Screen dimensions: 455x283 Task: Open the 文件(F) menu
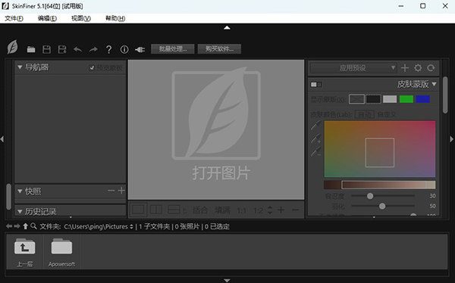pos(14,18)
